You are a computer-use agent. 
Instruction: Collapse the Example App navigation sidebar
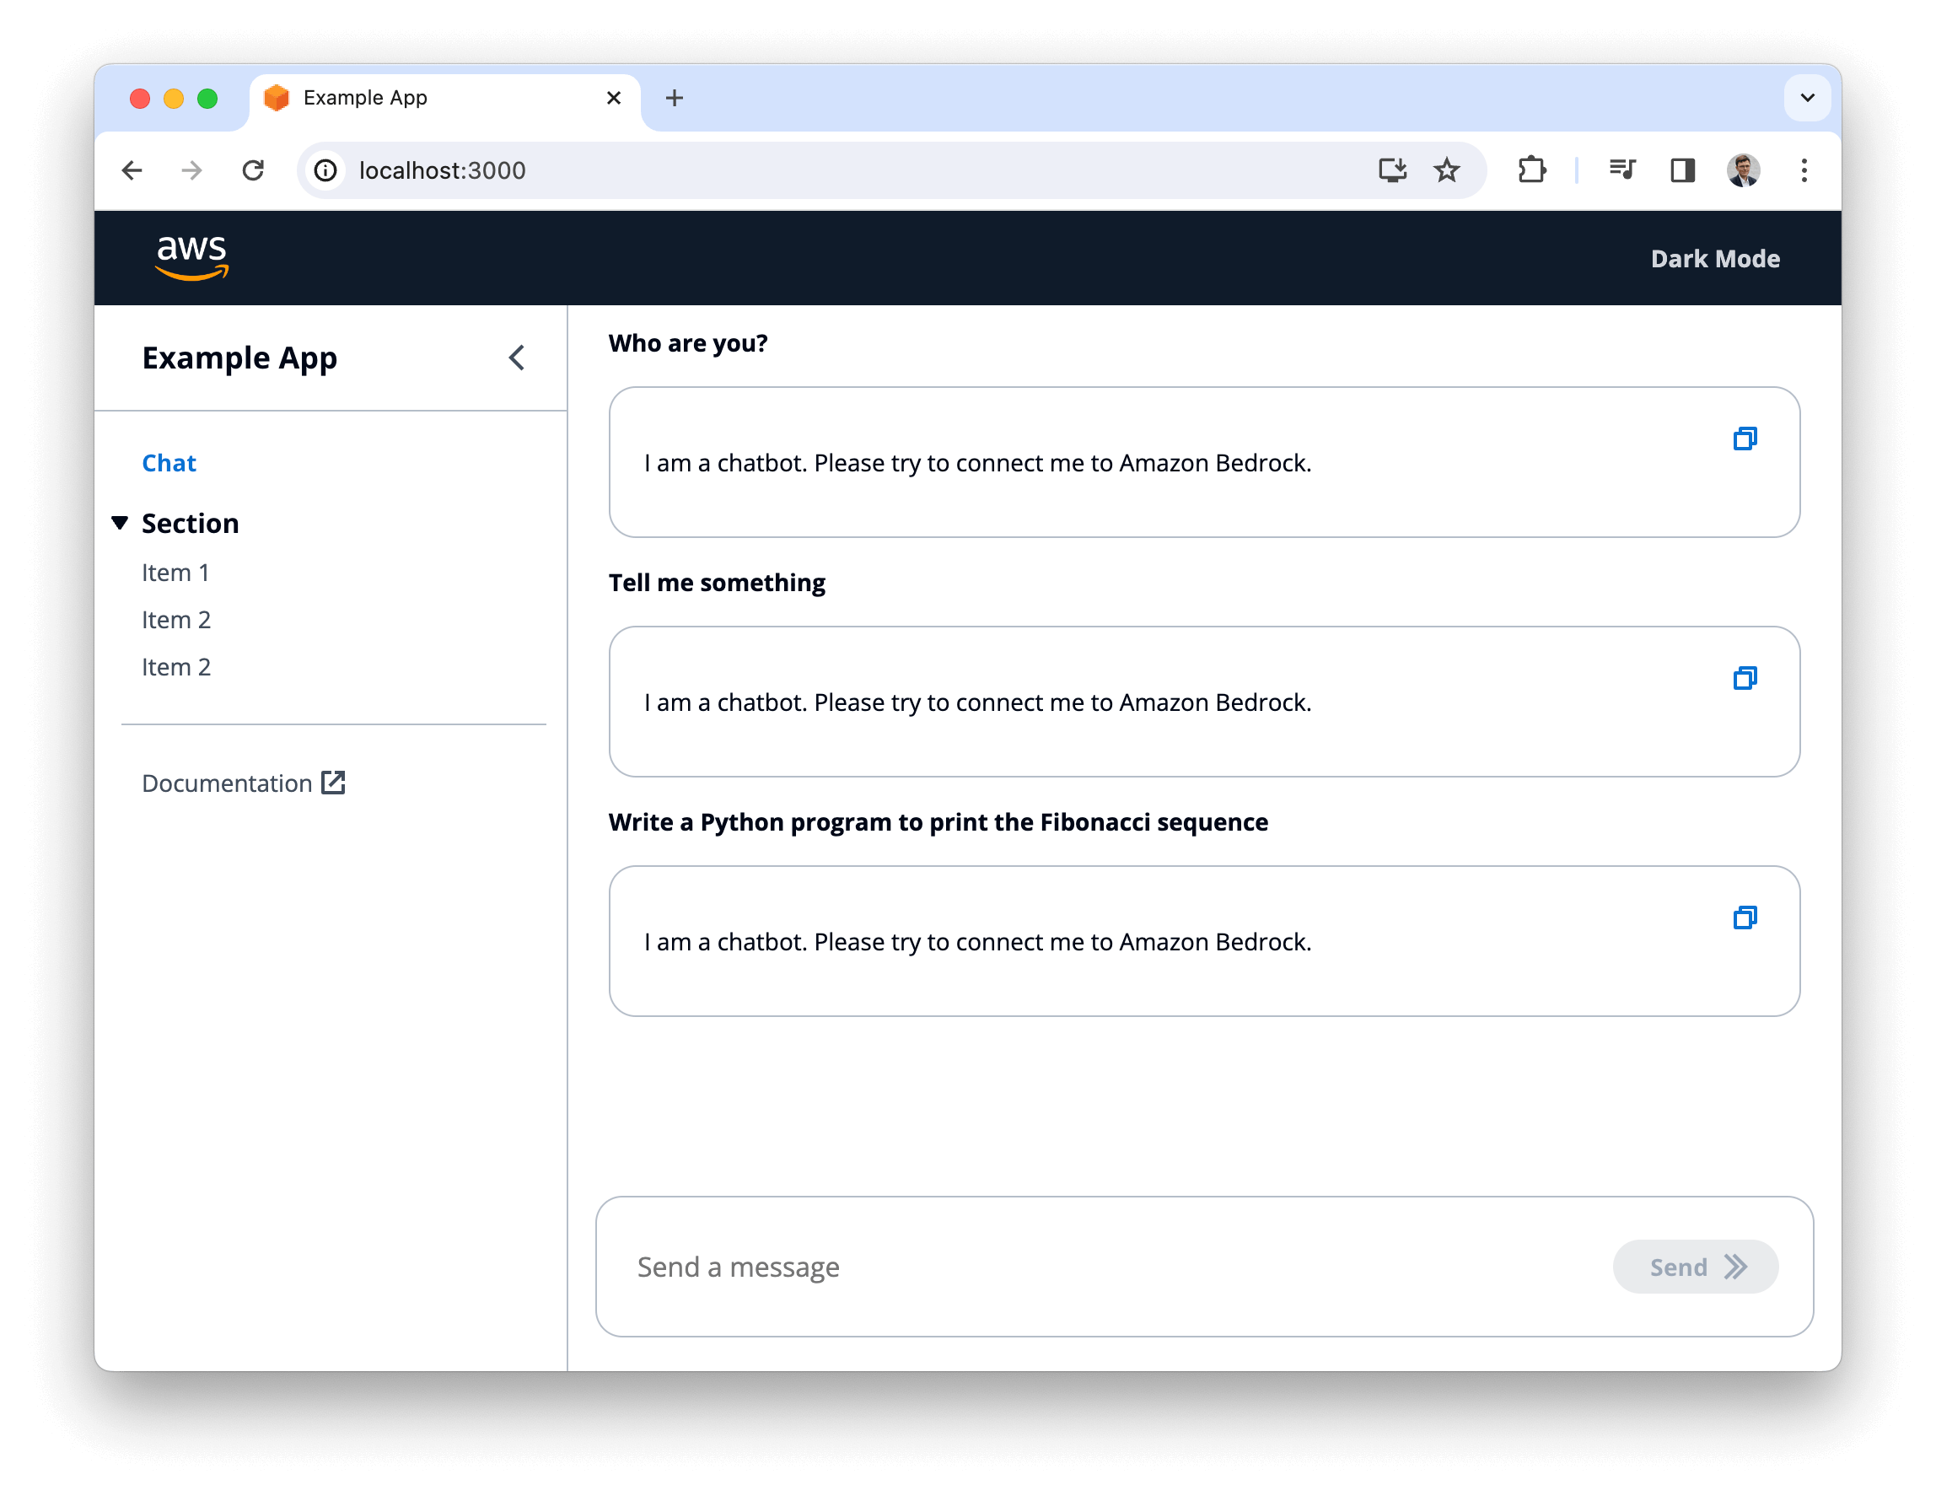pos(517,358)
